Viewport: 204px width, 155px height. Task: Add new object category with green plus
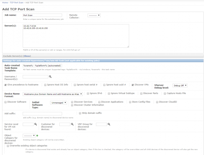point(37,136)
